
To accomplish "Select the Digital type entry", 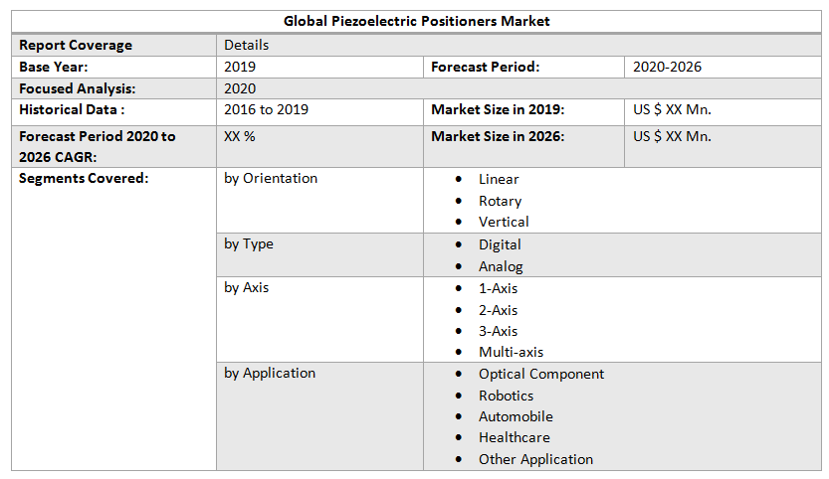I will tap(500, 244).
